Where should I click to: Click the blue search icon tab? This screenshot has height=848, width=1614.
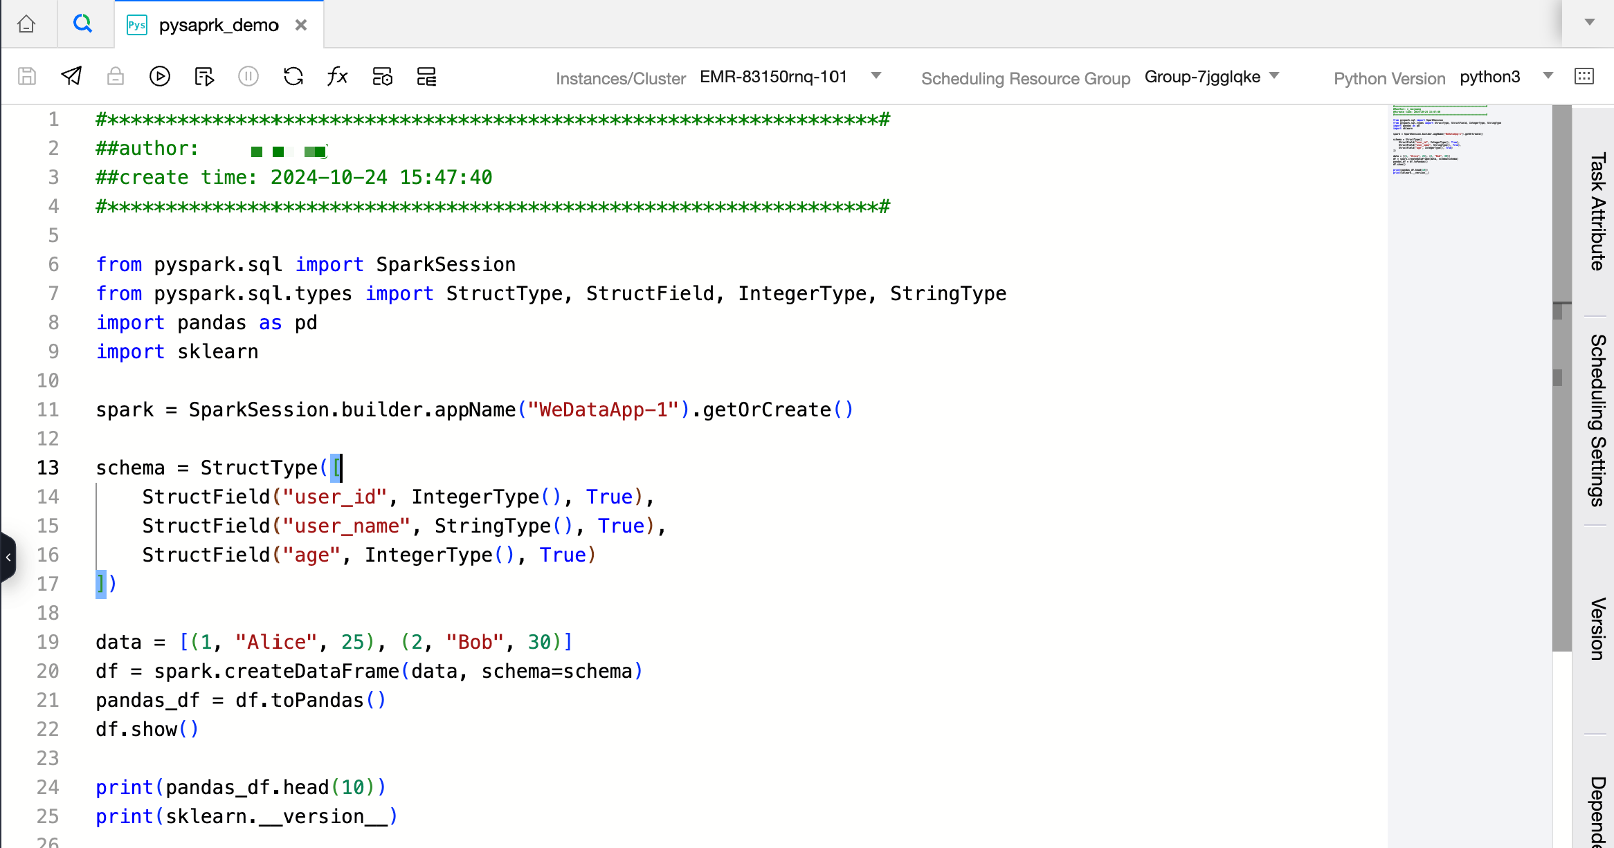pos(82,24)
